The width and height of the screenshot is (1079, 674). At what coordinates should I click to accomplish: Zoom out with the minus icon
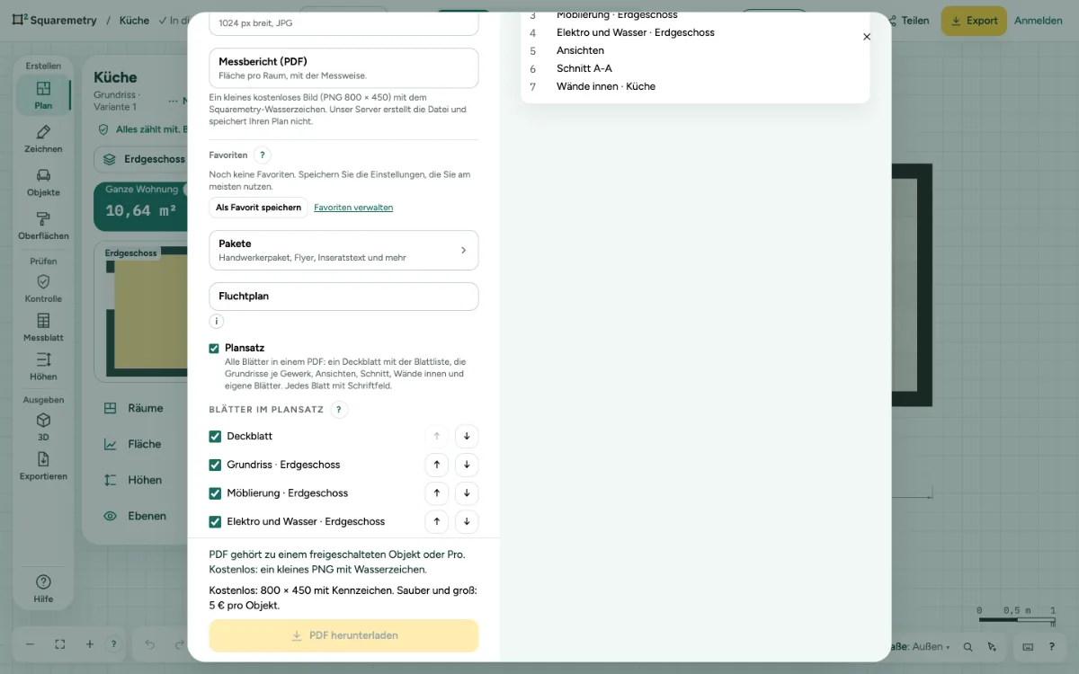click(30, 644)
